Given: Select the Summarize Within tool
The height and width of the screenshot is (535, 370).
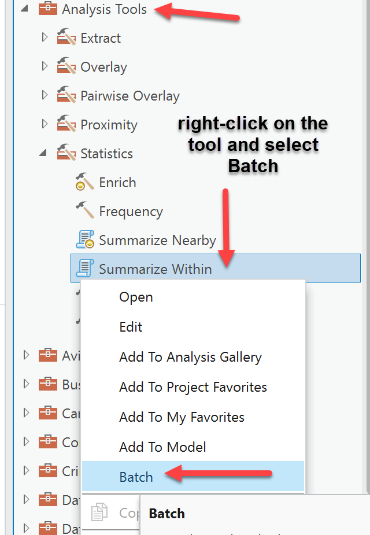Looking at the screenshot, I should click(155, 269).
